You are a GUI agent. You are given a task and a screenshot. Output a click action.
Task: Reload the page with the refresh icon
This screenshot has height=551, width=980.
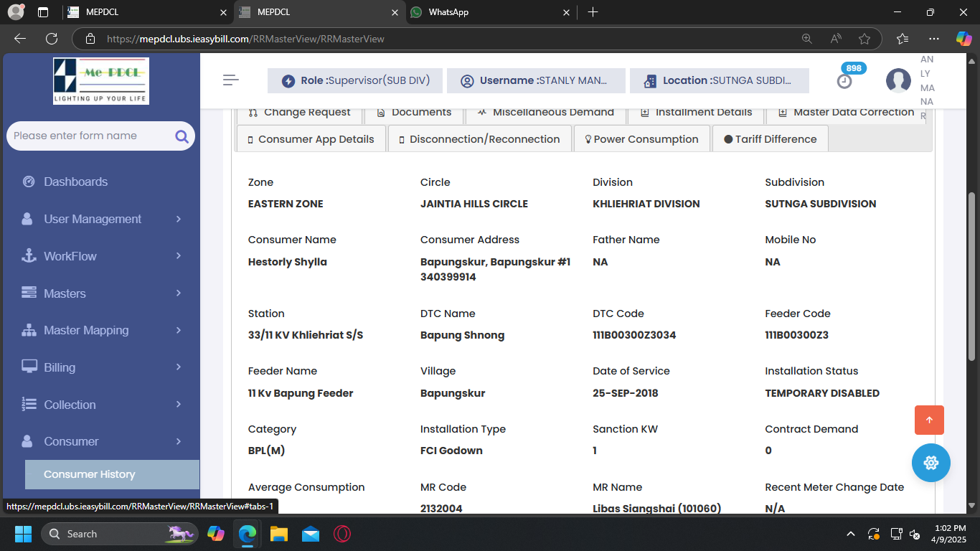click(52, 39)
